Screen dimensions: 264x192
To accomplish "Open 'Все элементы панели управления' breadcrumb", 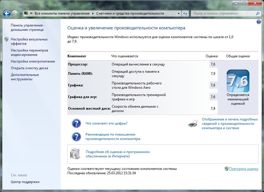I will tap(62, 13).
